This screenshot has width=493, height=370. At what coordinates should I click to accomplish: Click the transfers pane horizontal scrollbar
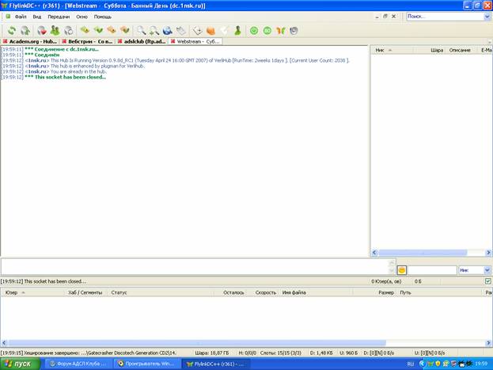click(197, 343)
